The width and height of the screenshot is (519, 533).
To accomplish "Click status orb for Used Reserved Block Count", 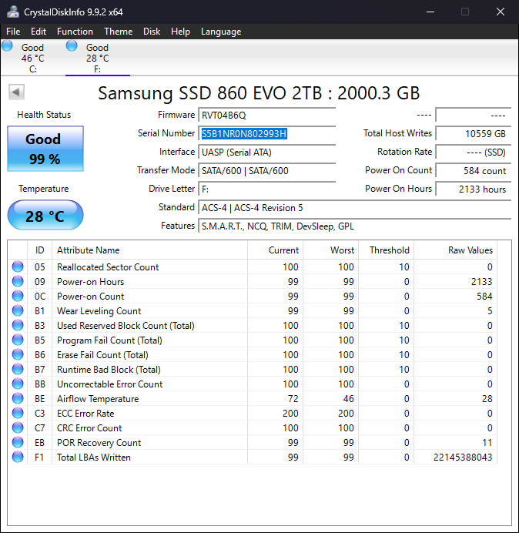I will click(18, 325).
